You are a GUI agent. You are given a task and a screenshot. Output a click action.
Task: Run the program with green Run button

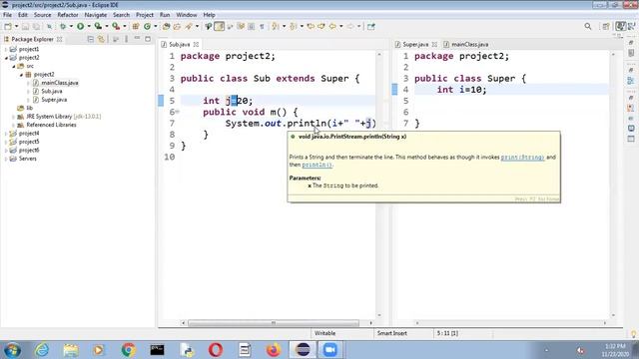80,27
